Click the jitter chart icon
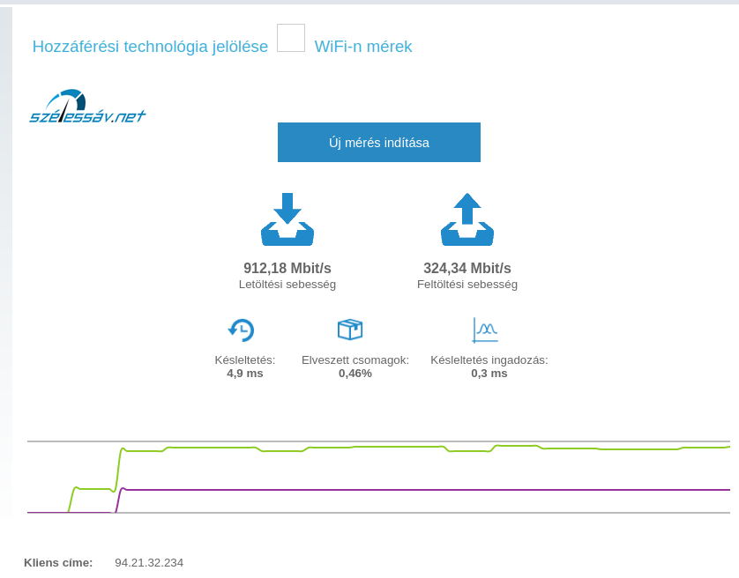 coord(485,330)
